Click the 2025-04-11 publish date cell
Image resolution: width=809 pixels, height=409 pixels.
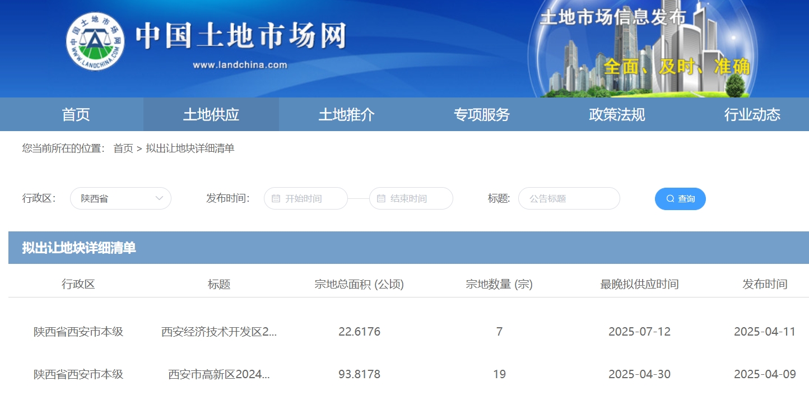point(765,332)
